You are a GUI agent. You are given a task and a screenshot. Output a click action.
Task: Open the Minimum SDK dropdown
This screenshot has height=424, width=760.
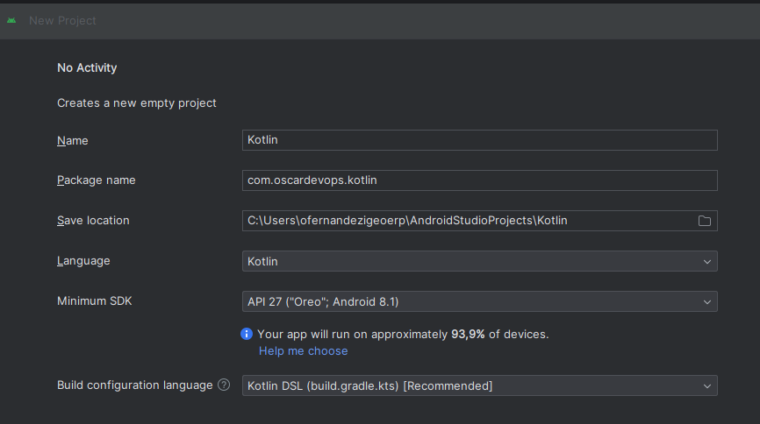(x=480, y=301)
